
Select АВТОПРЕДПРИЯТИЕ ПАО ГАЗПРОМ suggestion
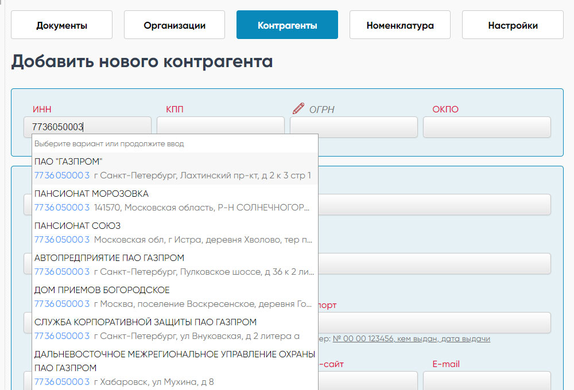point(175,265)
